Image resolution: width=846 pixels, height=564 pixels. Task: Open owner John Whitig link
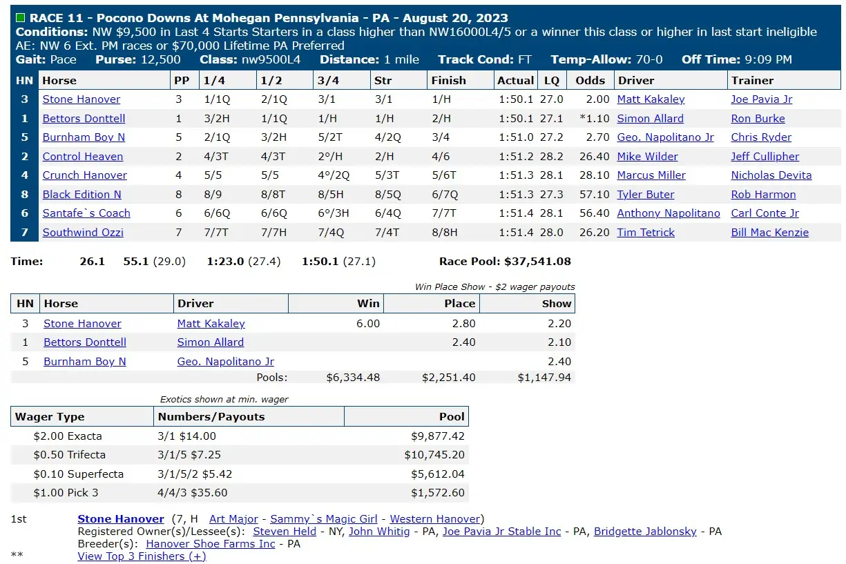tap(379, 532)
